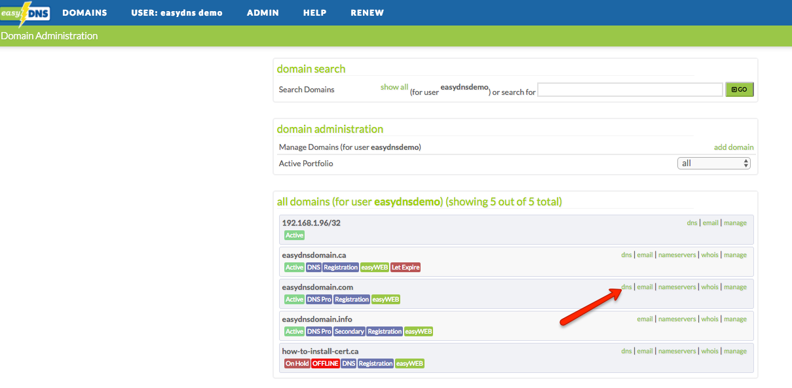Open dns for how-to-install-cert.ca
Screen dimensions: 792x388
tap(626, 351)
